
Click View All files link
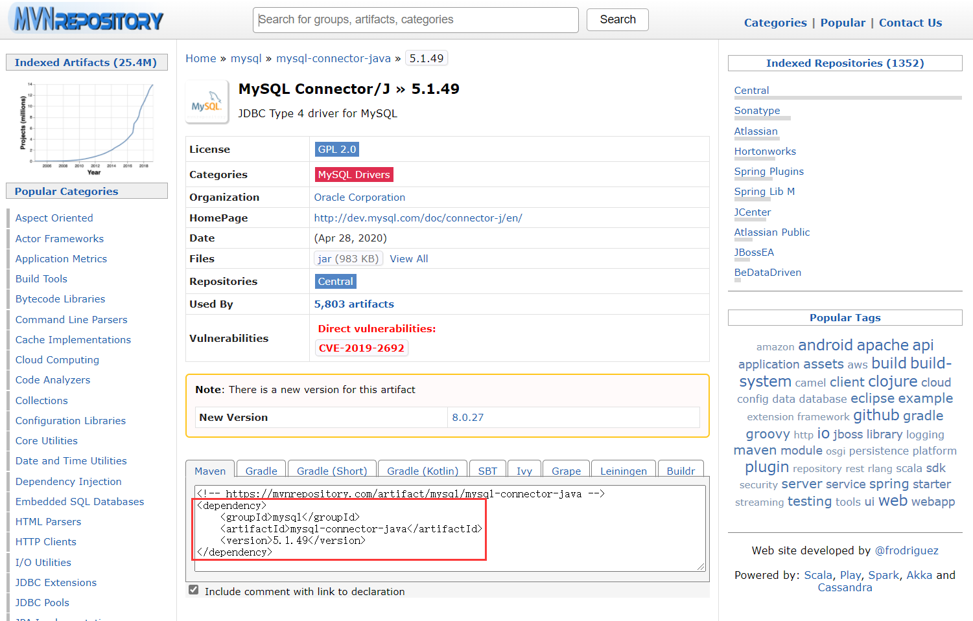(x=409, y=258)
